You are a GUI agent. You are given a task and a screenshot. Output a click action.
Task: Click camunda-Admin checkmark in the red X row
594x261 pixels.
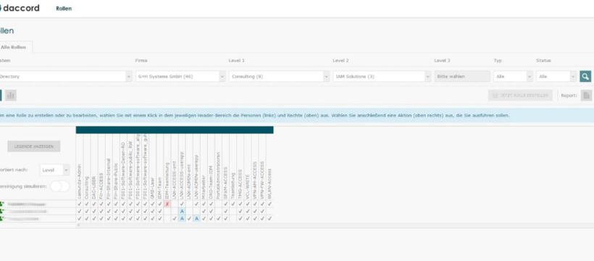point(79,204)
